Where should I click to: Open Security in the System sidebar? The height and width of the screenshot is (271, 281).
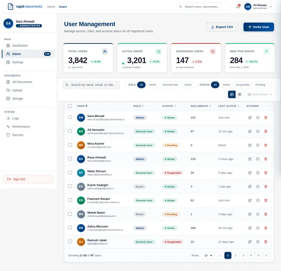(18, 135)
